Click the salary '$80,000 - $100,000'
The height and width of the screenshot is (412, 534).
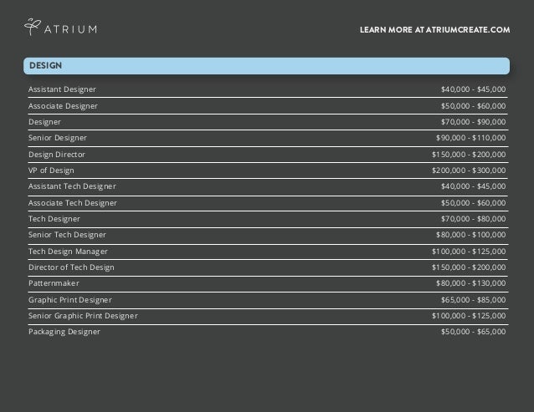pos(470,235)
